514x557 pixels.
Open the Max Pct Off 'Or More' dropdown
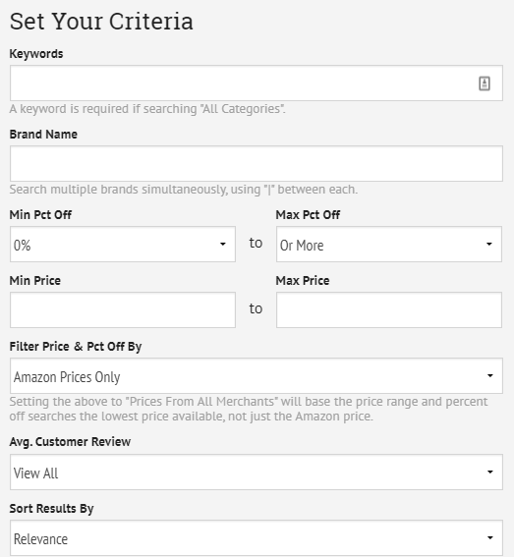point(389,244)
